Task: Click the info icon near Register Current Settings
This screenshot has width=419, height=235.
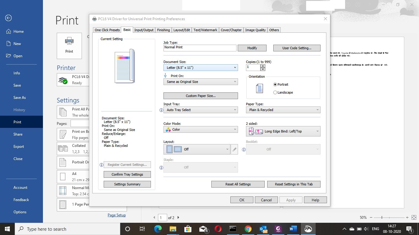Action: [101, 165]
